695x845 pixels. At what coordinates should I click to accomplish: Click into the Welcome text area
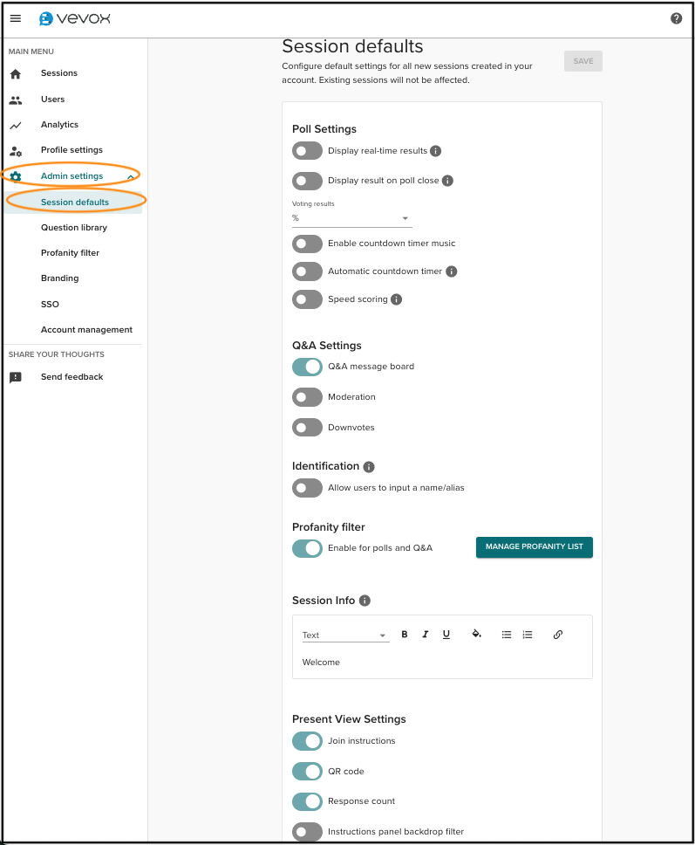pos(442,663)
